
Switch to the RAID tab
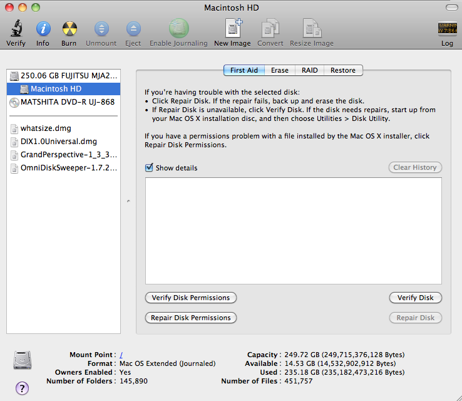point(310,70)
